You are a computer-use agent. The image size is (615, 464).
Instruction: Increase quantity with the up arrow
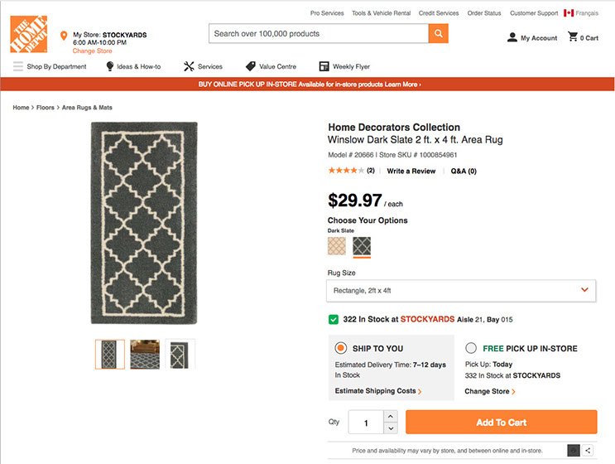(x=391, y=416)
